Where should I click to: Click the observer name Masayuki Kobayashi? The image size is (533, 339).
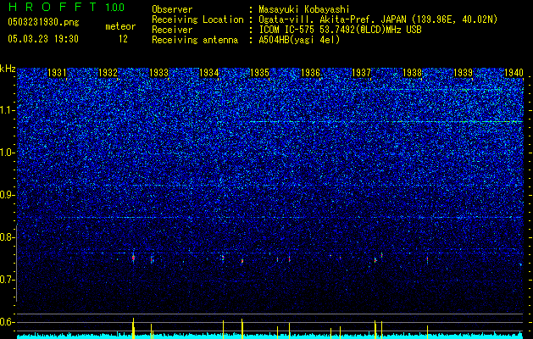303,10
